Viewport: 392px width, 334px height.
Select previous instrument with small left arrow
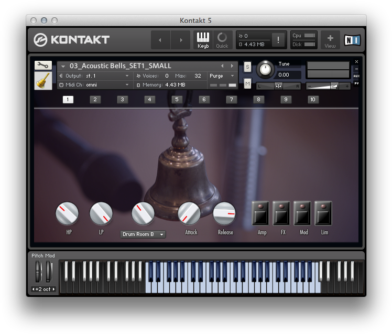click(x=222, y=66)
